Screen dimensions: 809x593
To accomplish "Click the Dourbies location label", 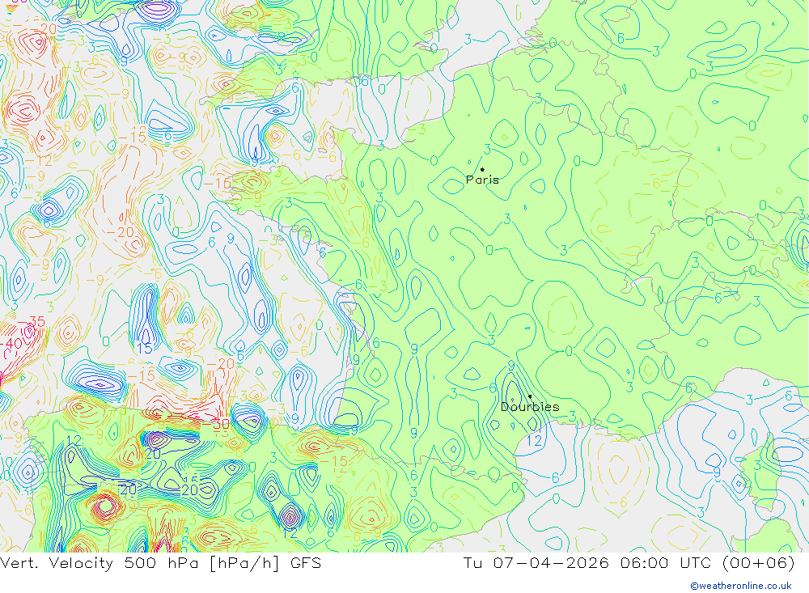I will coord(530,407).
